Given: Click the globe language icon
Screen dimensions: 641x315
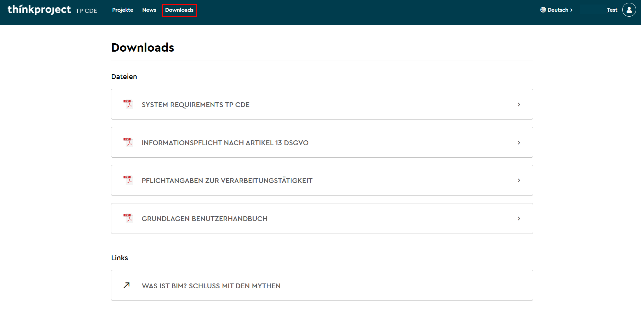Looking at the screenshot, I should click(543, 10).
